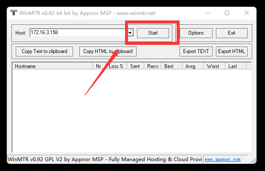Click the Exit button
Screen dimensions: 265x171
(x=232, y=33)
